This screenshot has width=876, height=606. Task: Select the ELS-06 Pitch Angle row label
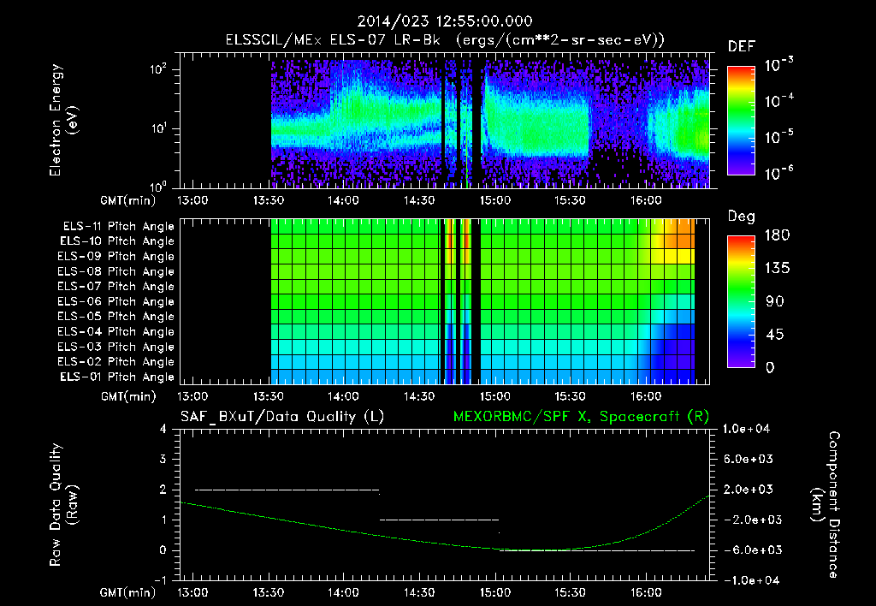click(x=116, y=302)
